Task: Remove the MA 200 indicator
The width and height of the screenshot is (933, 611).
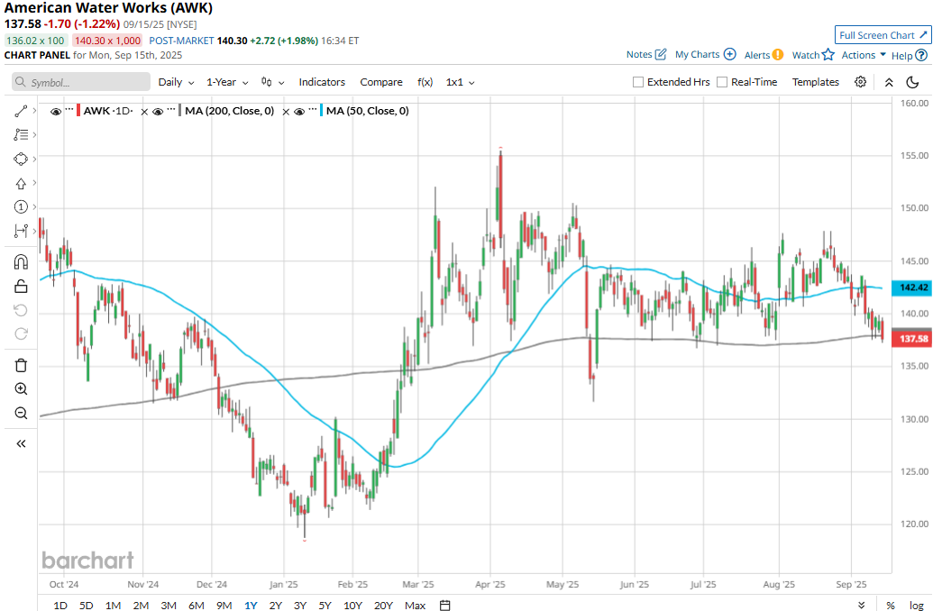Action: 144,112
